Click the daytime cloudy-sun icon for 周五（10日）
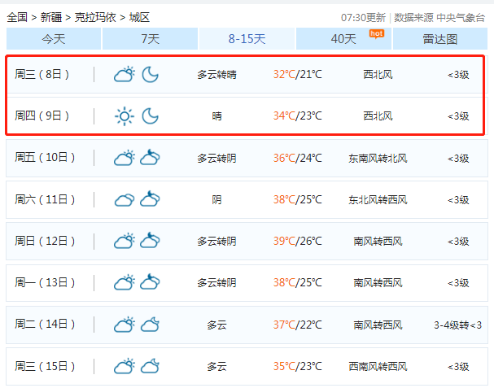This screenshot has width=494, height=388. tap(125, 158)
